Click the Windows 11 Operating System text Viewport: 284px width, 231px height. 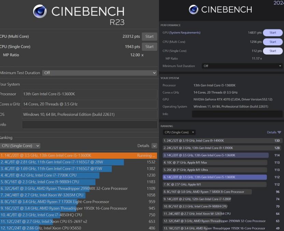231,106
